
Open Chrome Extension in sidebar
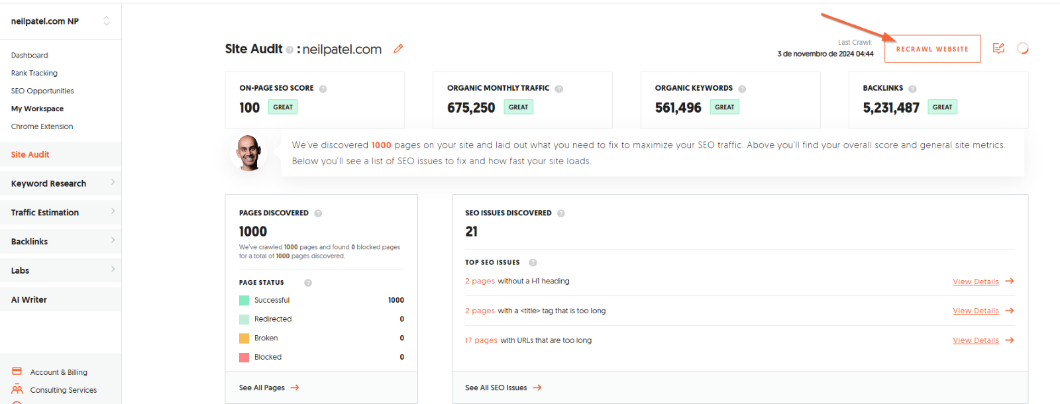coord(42,126)
